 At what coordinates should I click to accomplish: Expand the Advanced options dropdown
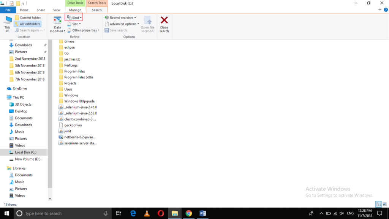[122, 24]
